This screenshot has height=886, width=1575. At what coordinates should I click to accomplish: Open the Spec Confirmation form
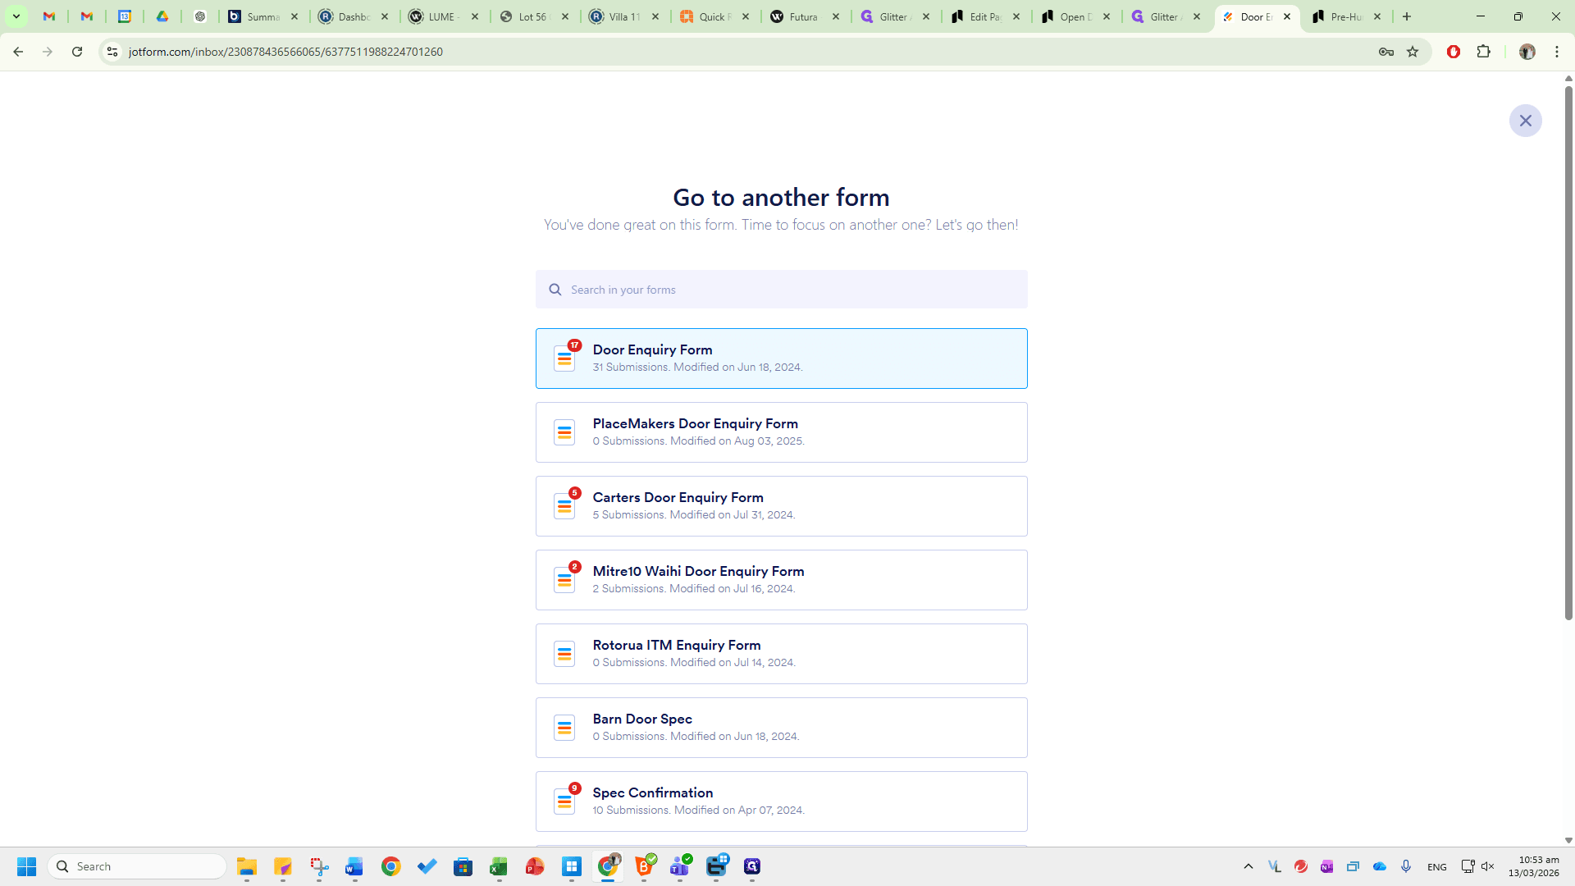(781, 802)
